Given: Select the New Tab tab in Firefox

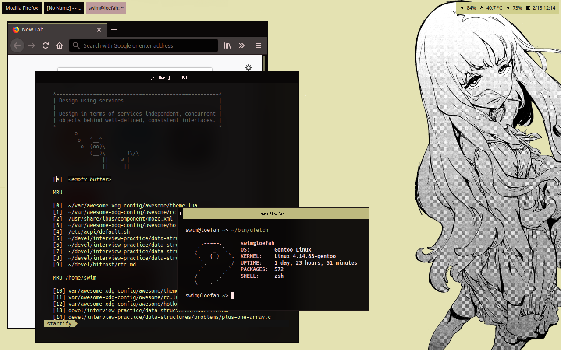Looking at the screenshot, I should [x=57, y=29].
